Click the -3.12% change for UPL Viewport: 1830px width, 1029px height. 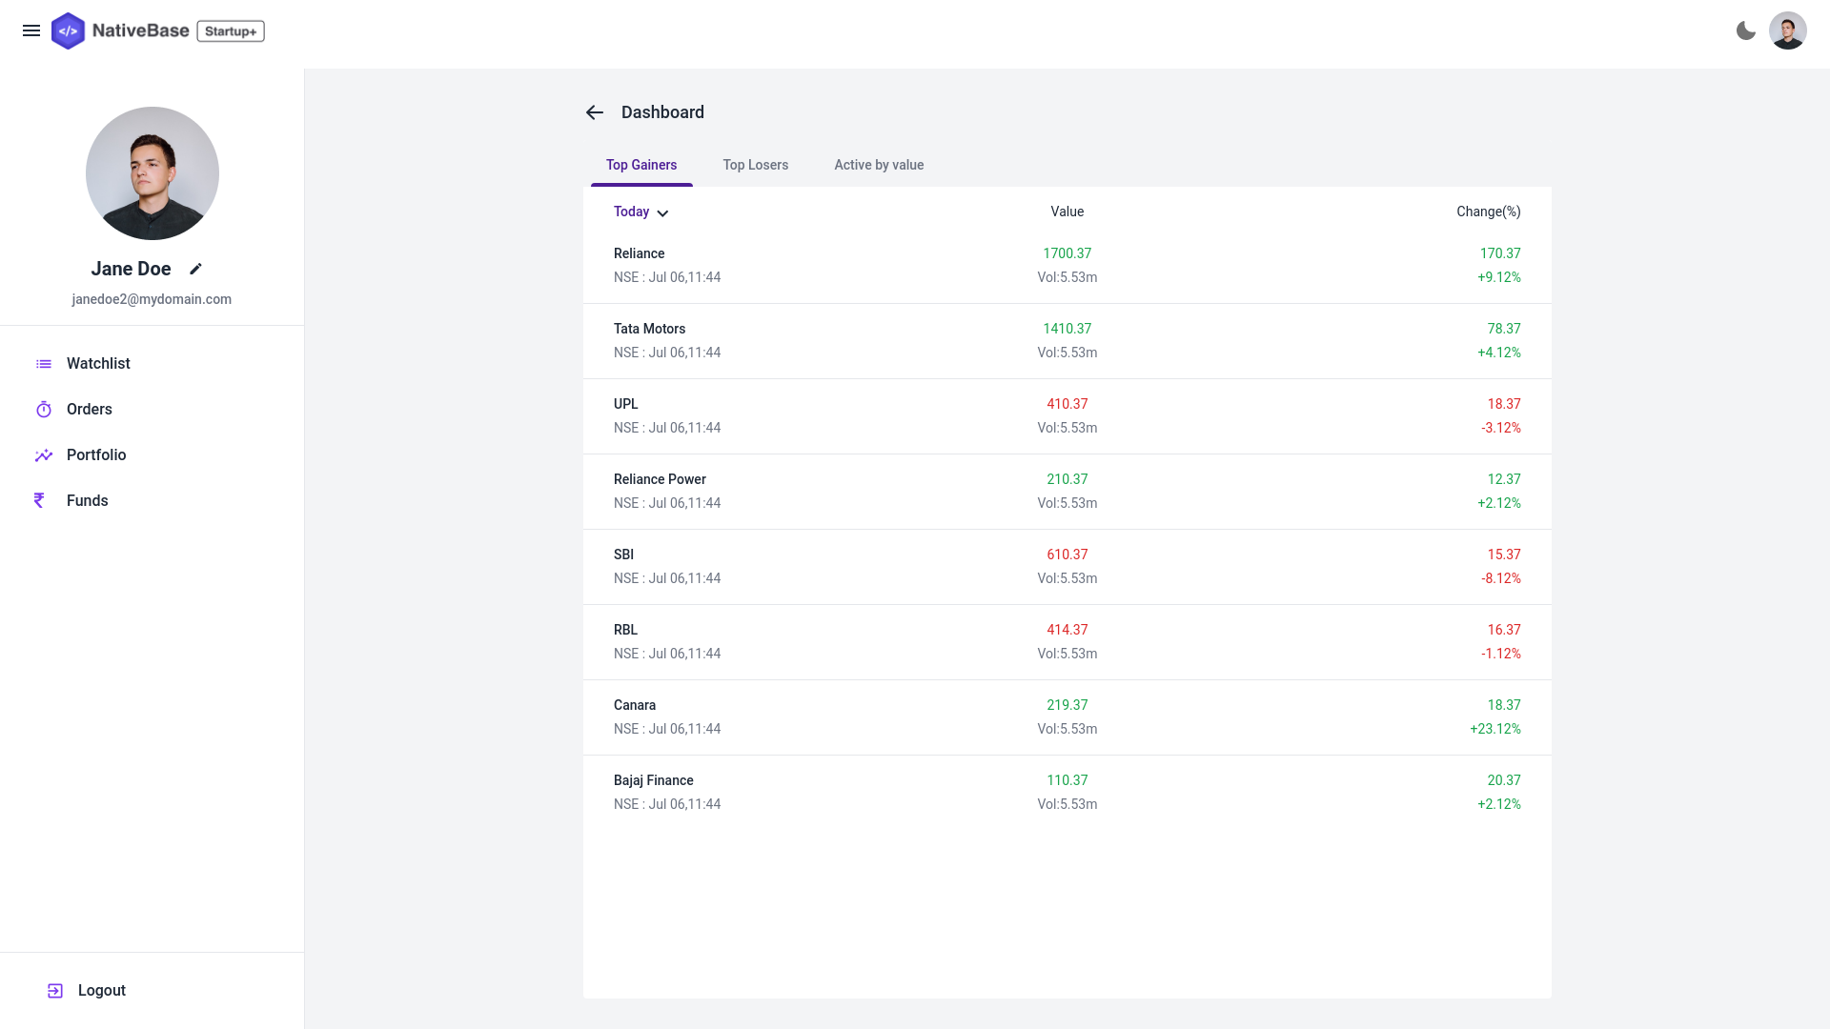tap(1501, 428)
